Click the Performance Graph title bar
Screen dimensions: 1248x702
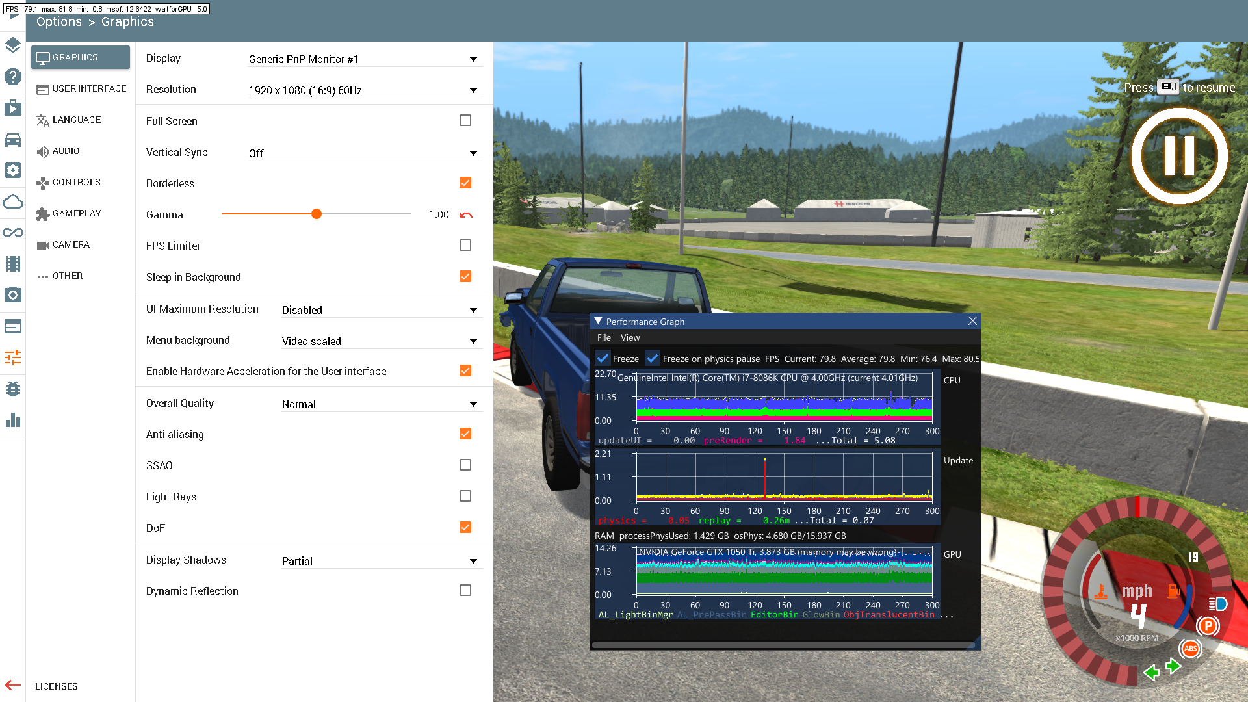coord(785,321)
